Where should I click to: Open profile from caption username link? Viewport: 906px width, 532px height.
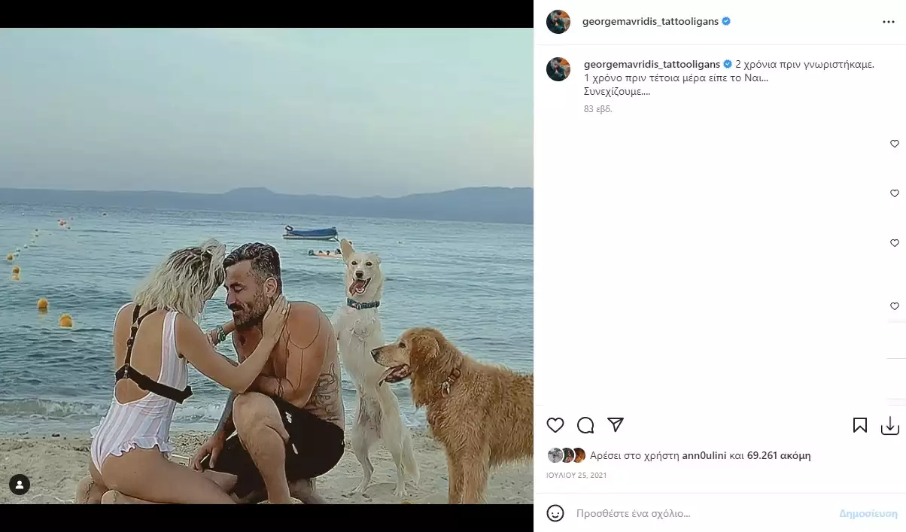pyautogui.click(x=652, y=64)
